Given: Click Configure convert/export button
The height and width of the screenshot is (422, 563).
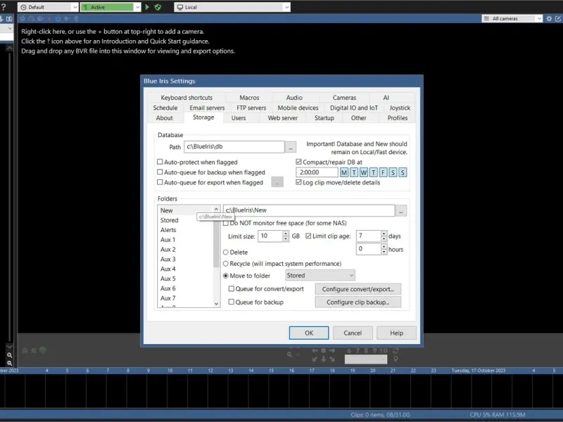Looking at the screenshot, I should (x=358, y=289).
